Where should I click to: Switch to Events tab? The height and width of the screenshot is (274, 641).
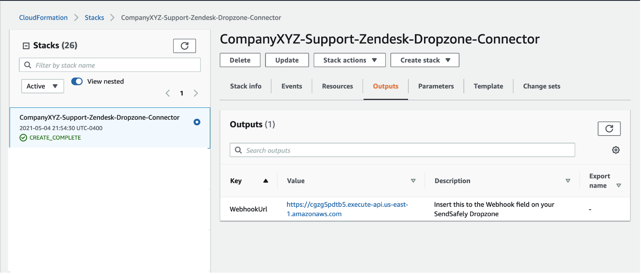(x=291, y=86)
